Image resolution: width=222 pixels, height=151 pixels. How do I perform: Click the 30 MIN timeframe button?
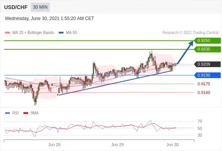[40, 7]
